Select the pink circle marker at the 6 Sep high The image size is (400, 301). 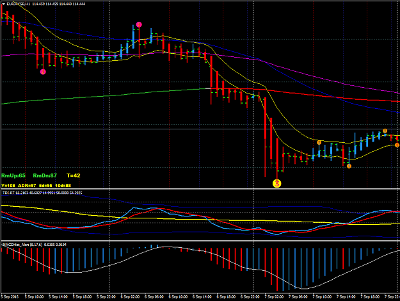[x=139, y=24]
